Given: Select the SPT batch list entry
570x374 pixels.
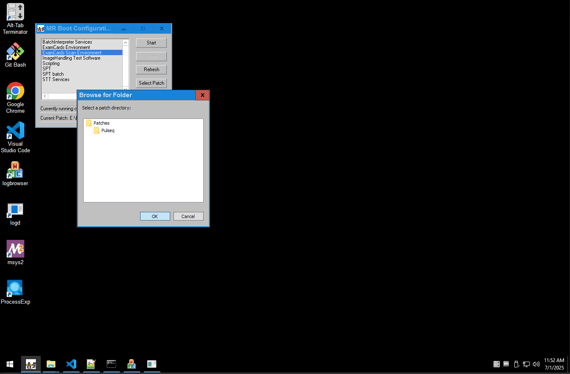Looking at the screenshot, I should (82, 74).
